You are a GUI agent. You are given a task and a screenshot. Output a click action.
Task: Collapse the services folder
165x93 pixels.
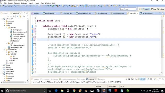[7, 28]
